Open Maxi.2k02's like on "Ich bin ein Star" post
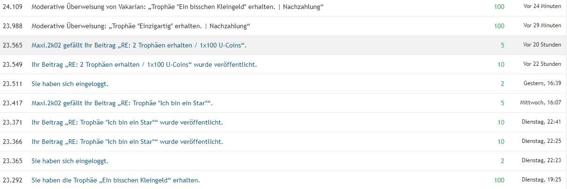 click(126, 103)
